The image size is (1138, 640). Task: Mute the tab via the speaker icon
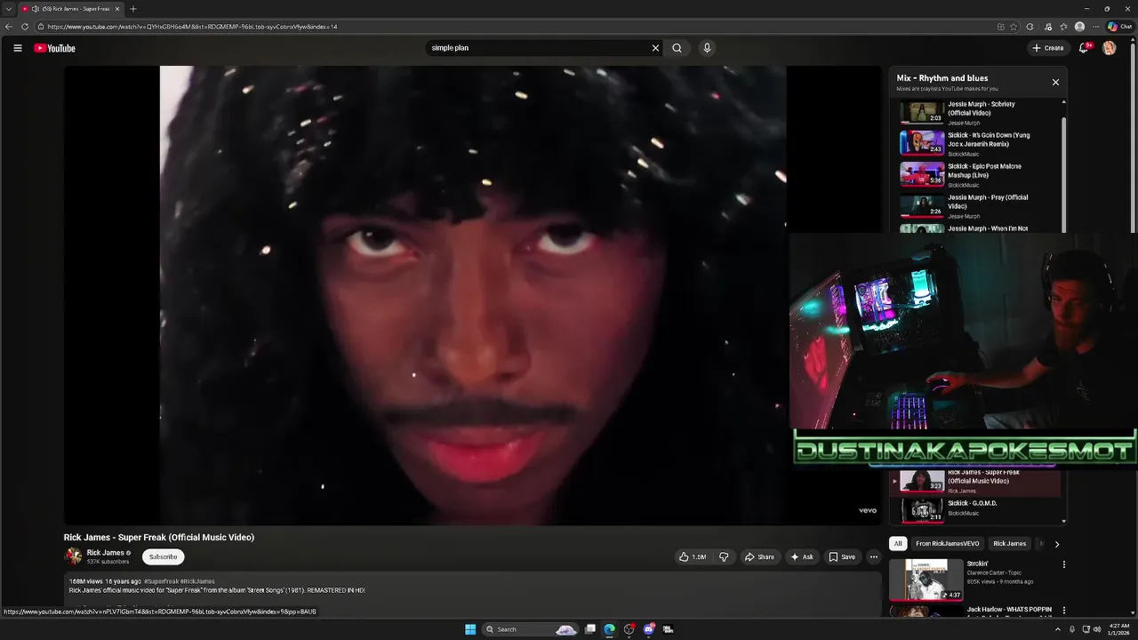[x=36, y=9]
